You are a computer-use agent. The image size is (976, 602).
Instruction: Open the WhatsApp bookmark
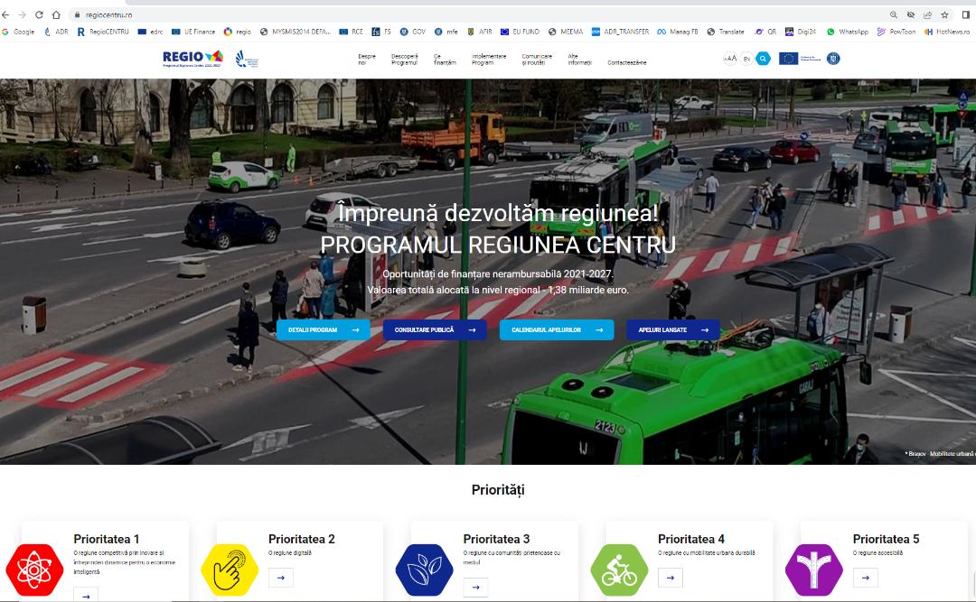tap(847, 32)
